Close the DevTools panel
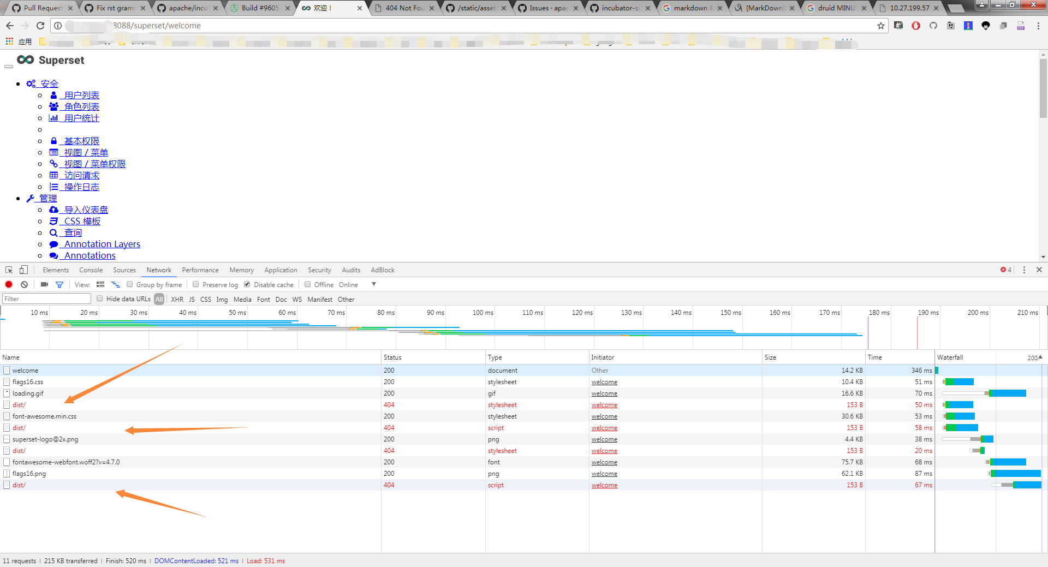The height and width of the screenshot is (567, 1048). (x=1039, y=270)
